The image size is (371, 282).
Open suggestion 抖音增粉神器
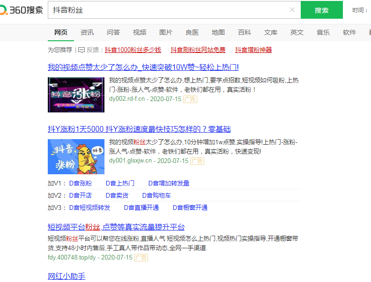tap(253, 50)
